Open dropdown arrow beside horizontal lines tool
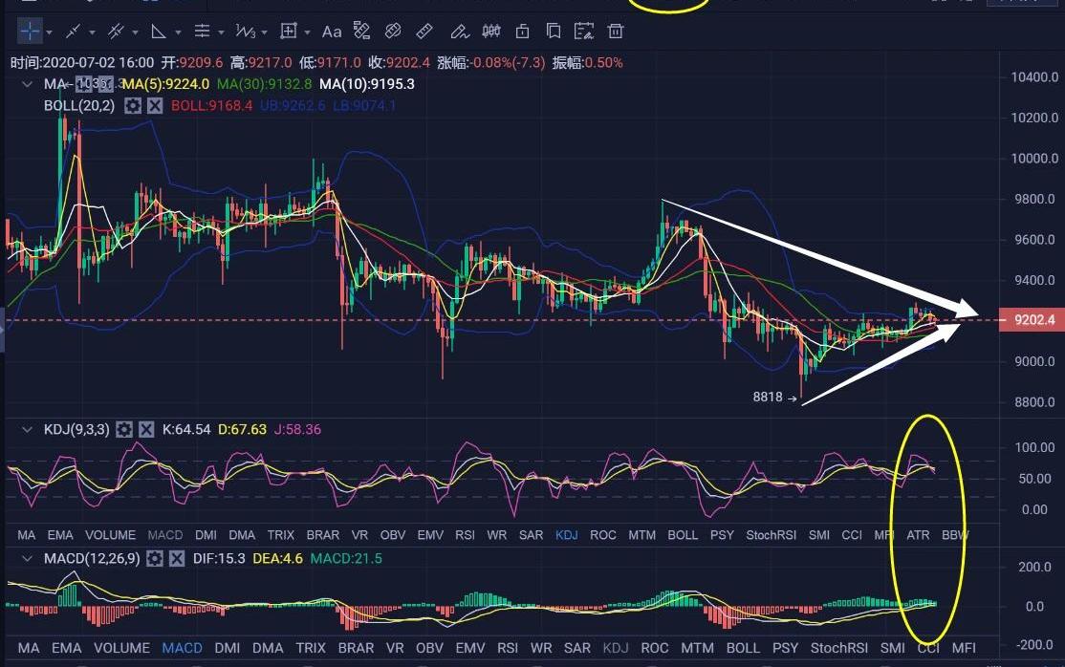The image size is (1065, 667). (x=221, y=32)
